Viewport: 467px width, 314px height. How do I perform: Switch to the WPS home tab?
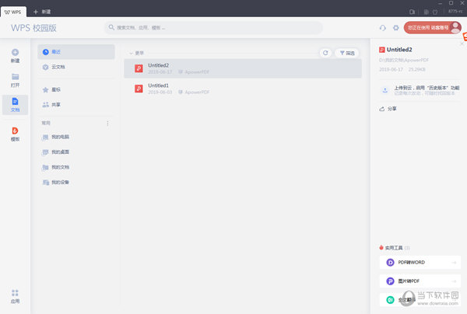(x=13, y=12)
